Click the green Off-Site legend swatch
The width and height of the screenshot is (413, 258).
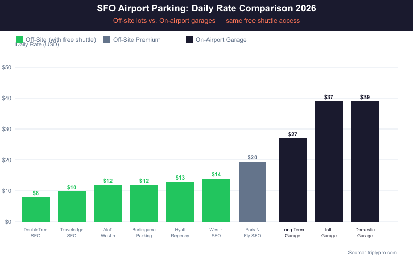20,40
